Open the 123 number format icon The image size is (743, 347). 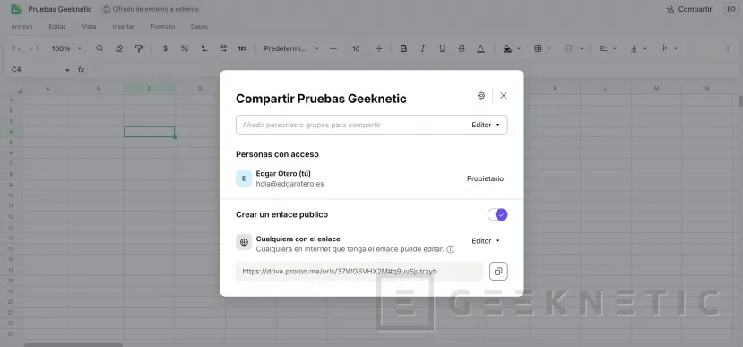point(243,48)
